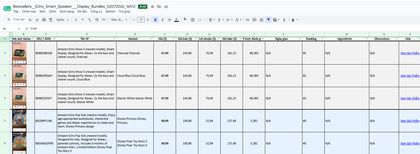The width and height of the screenshot is (420, 154).
Task: Open the 123 number format menu
Action: (104, 20)
